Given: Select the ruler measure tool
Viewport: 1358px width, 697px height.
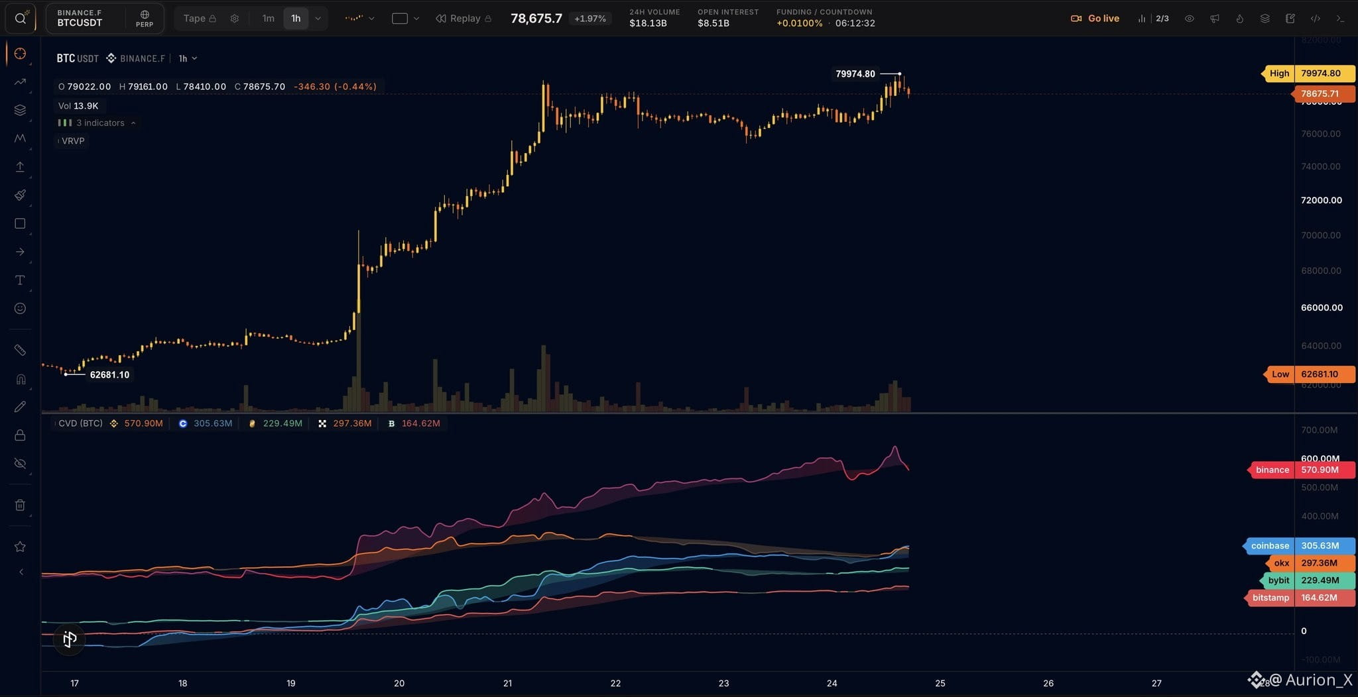Looking at the screenshot, I should coord(20,350).
